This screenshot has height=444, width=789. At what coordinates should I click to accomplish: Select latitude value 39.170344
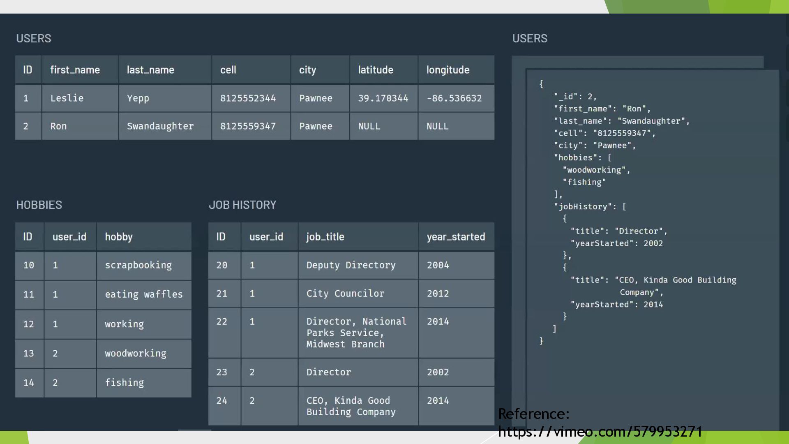point(383,98)
